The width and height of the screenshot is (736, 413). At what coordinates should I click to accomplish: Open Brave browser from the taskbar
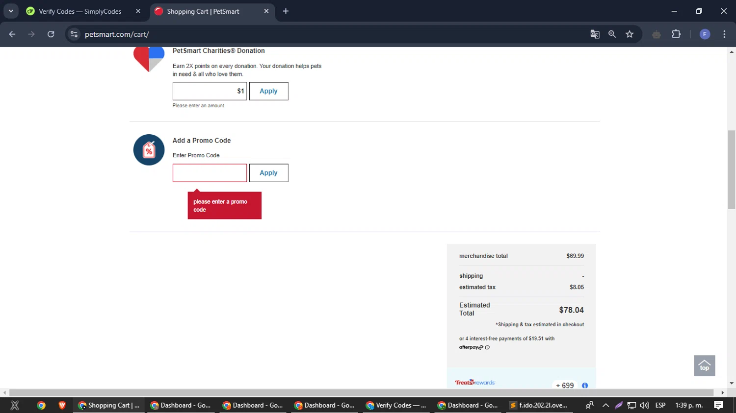[62, 405]
